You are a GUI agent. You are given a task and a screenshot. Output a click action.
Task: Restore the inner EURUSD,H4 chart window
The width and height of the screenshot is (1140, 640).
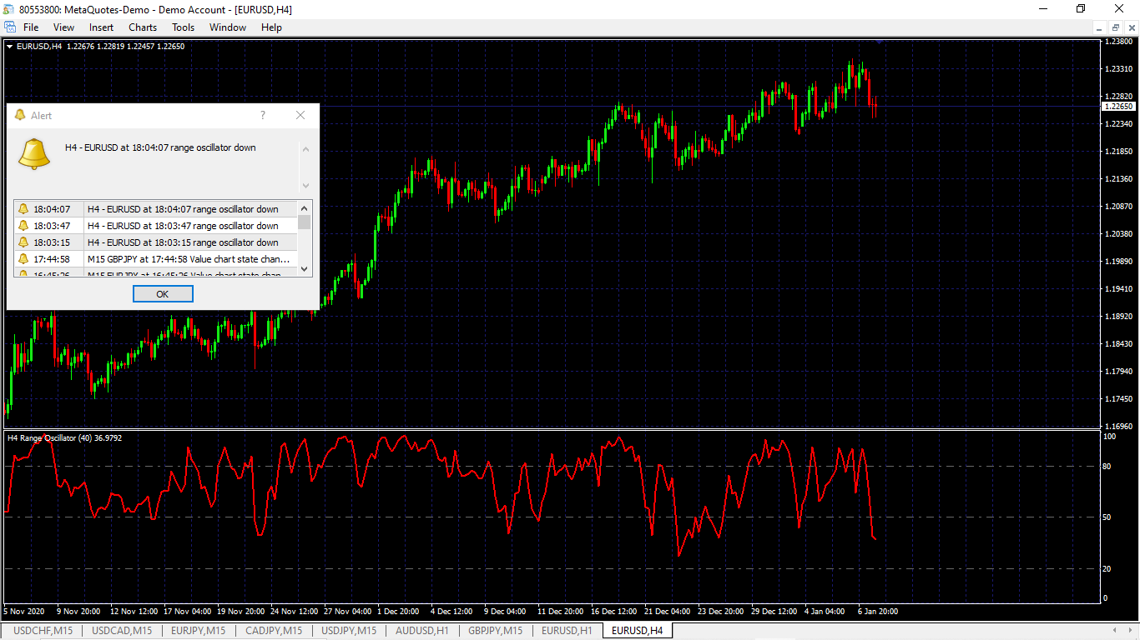click(1116, 27)
